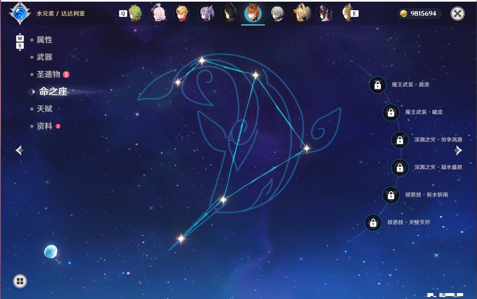Open the locked 魔王武装·暗流 constellation node
477x299 pixels.
click(x=391, y=112)
